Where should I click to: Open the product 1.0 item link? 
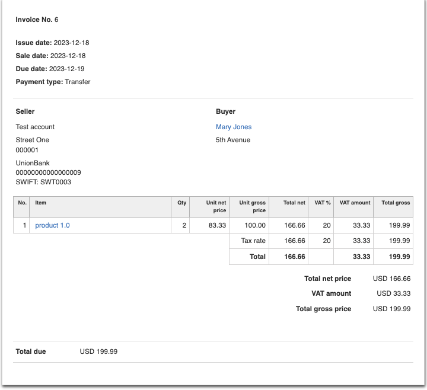[x=52, y=225]
